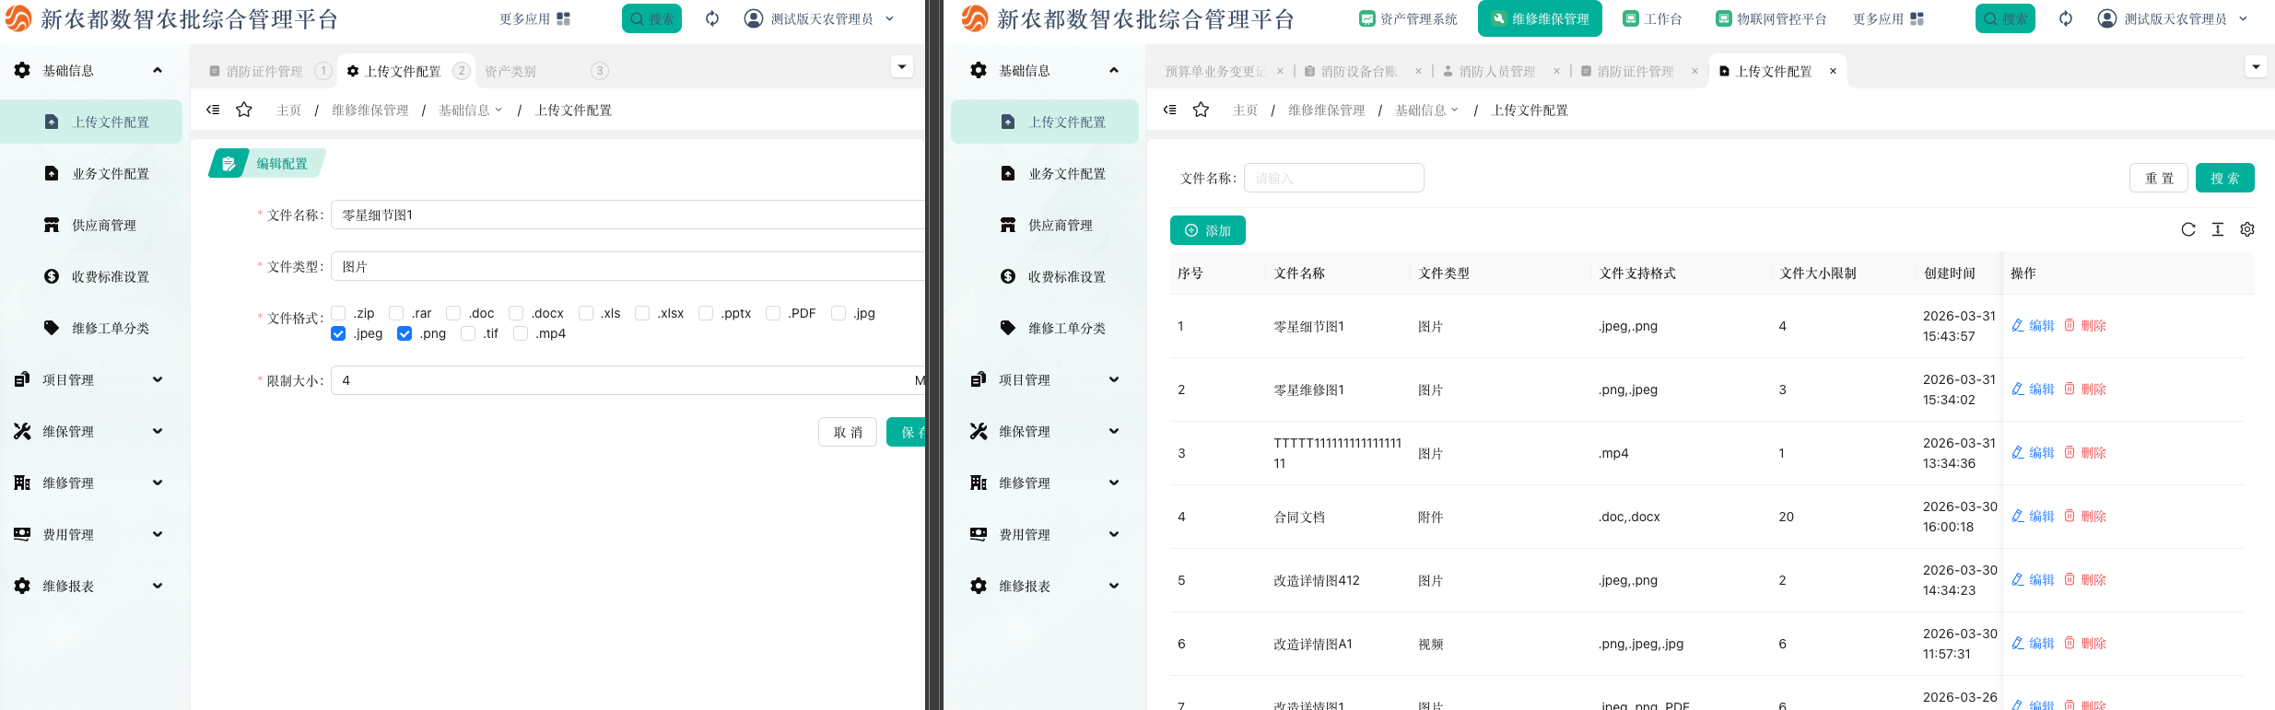Click the 添加 button
Screen dimensions: 2275x710
point(1207,231)
